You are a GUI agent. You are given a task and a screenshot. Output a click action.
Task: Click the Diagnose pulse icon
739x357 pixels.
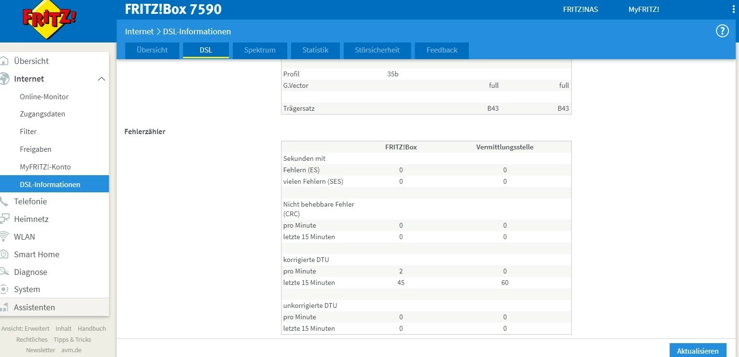click(4, 272)
